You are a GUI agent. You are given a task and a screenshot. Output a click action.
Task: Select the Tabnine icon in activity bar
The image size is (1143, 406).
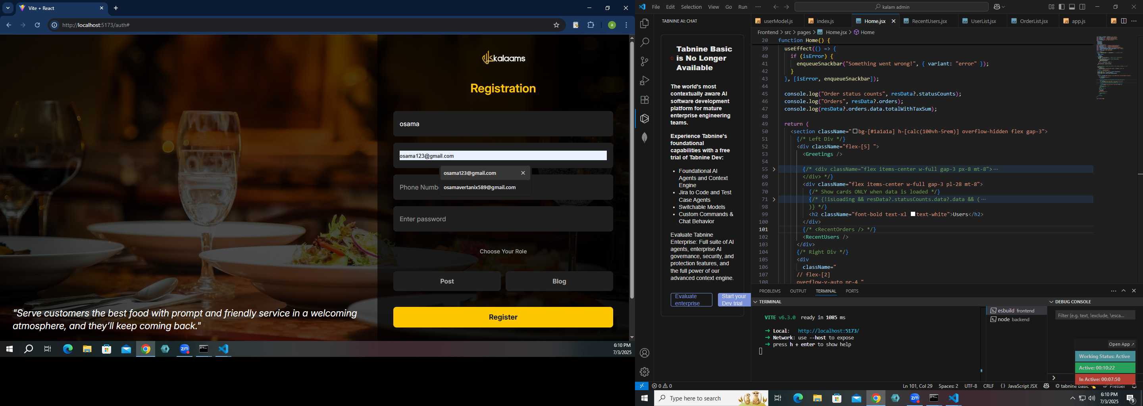pyautogui.click(x=644, y=119)
